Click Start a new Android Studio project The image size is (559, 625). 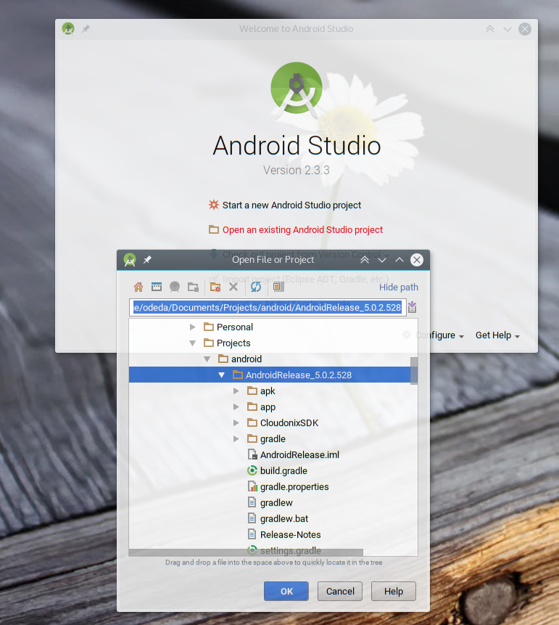(x=291, y=205)
